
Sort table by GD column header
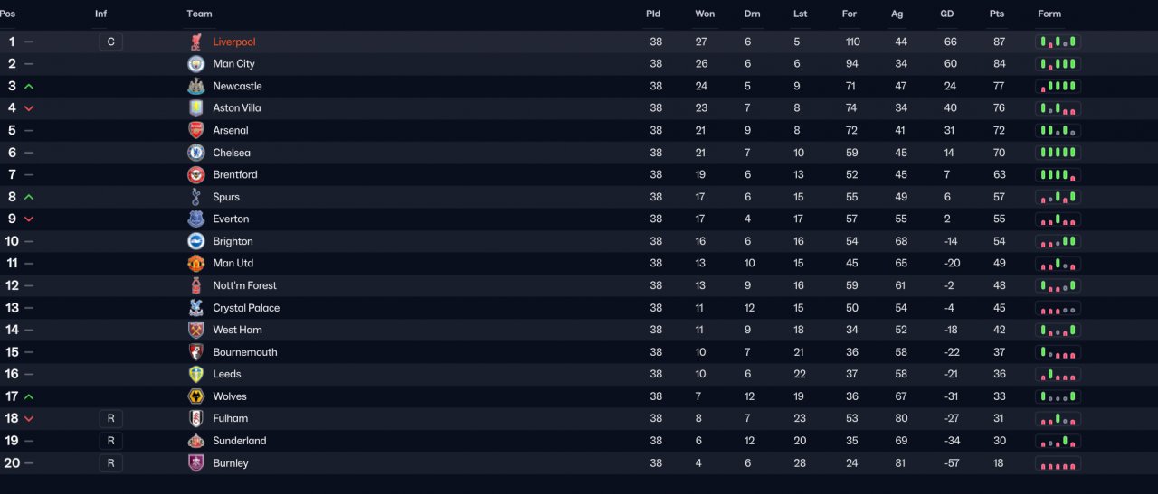tap(947, 14)
